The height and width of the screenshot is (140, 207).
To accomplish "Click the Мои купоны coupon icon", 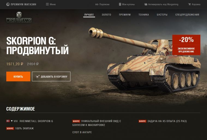I will [120, 4].
